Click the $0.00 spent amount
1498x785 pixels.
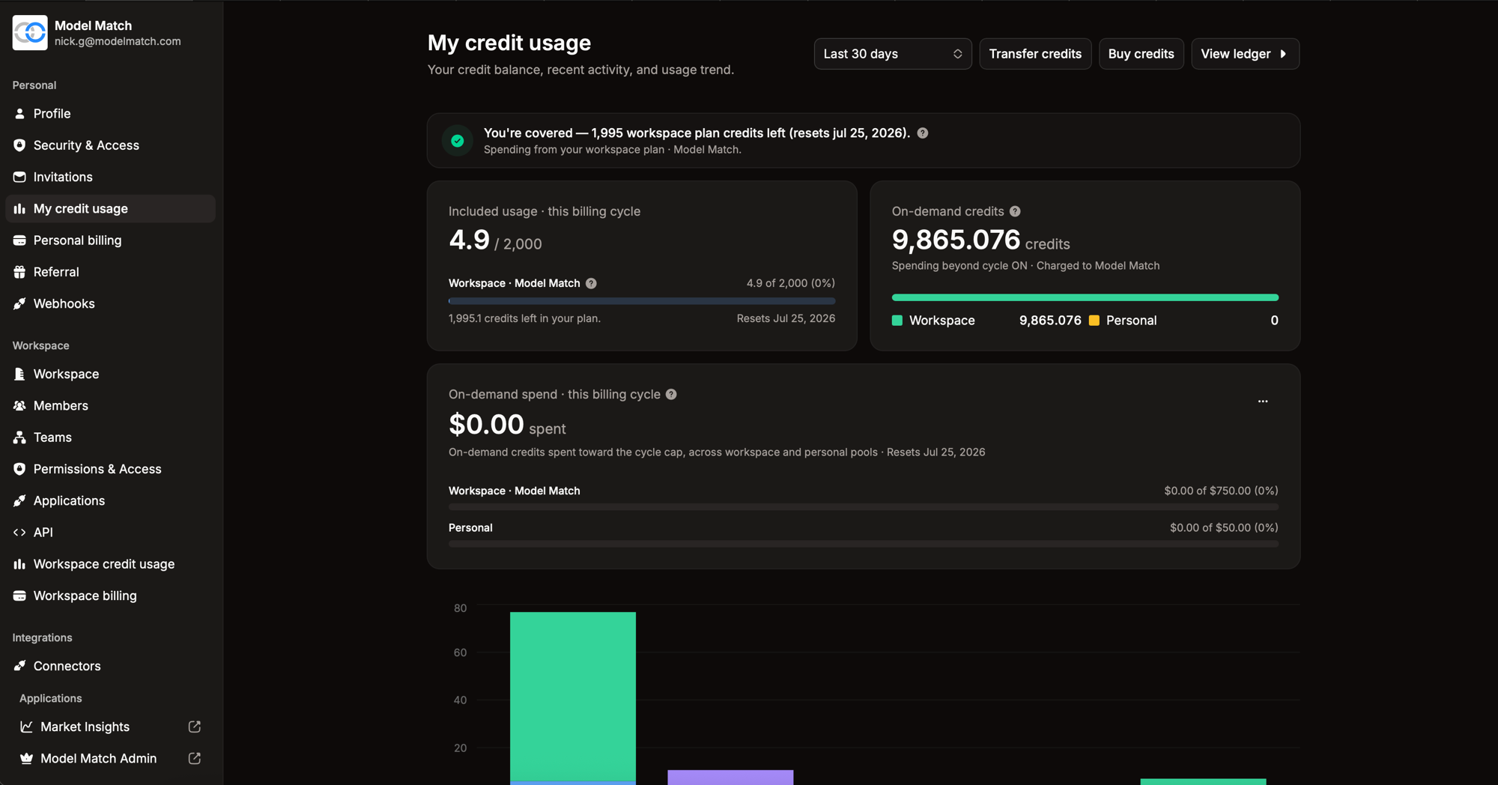click(x=486, y=425)
